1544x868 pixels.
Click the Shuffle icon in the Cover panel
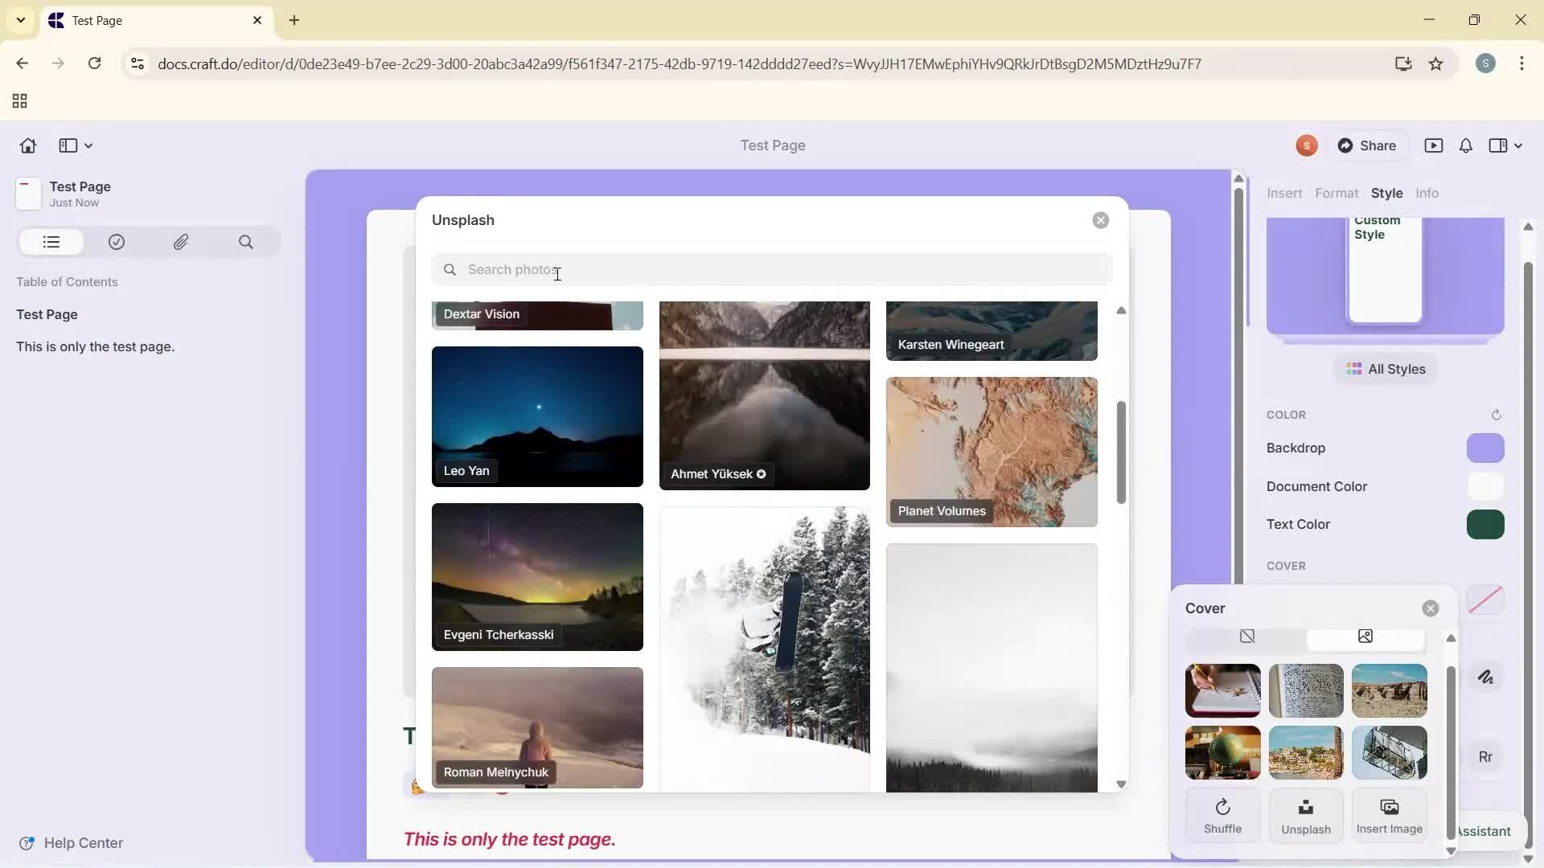point(1222,807)
